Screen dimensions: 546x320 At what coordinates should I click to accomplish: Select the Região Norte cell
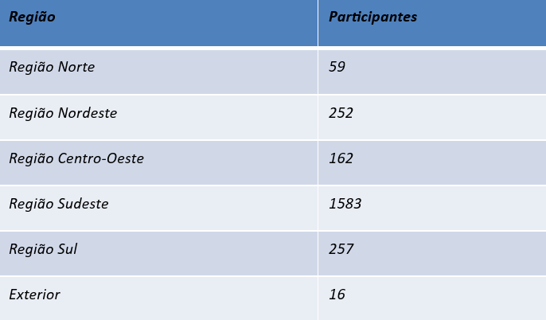[x=158, y=72]
